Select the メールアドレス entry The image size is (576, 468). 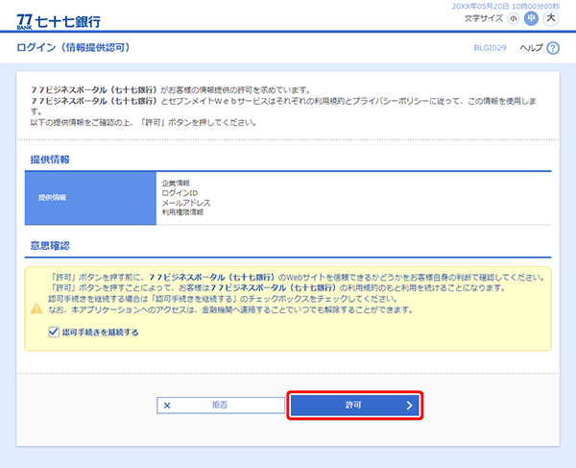[x=186, y=203]
